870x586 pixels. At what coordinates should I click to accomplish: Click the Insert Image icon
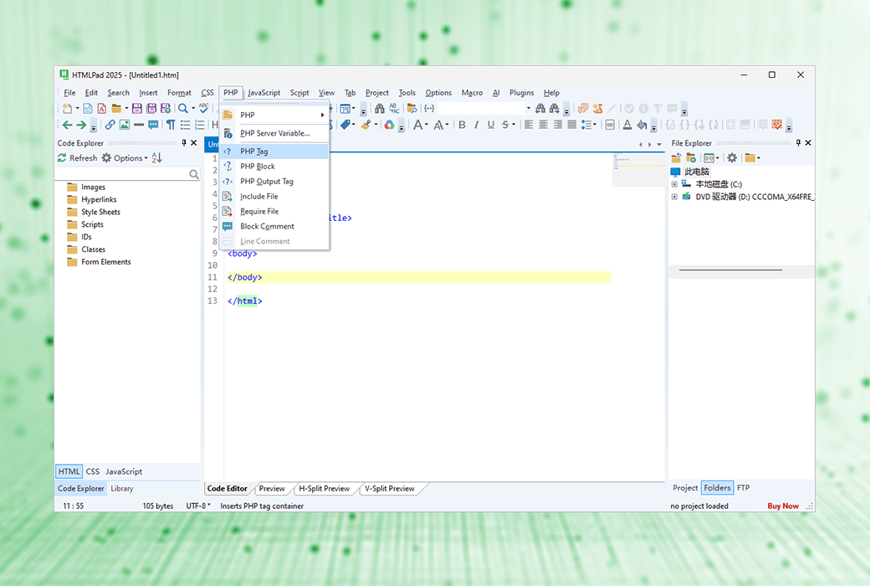click(125, 125)
